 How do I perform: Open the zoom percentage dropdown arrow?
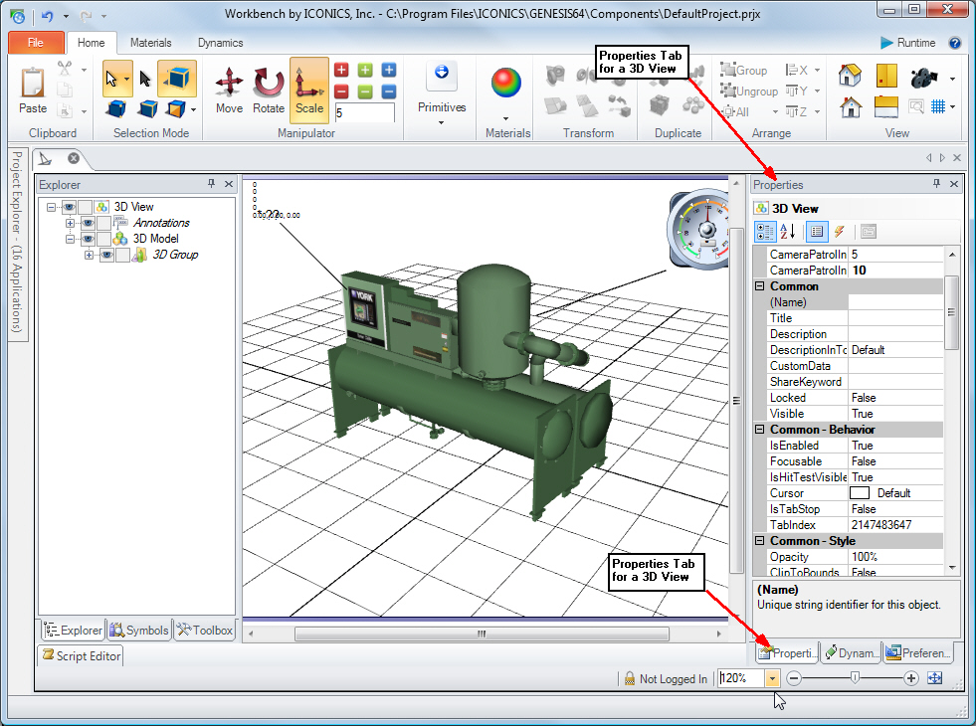pyautogui.click(x=773, y=678)
